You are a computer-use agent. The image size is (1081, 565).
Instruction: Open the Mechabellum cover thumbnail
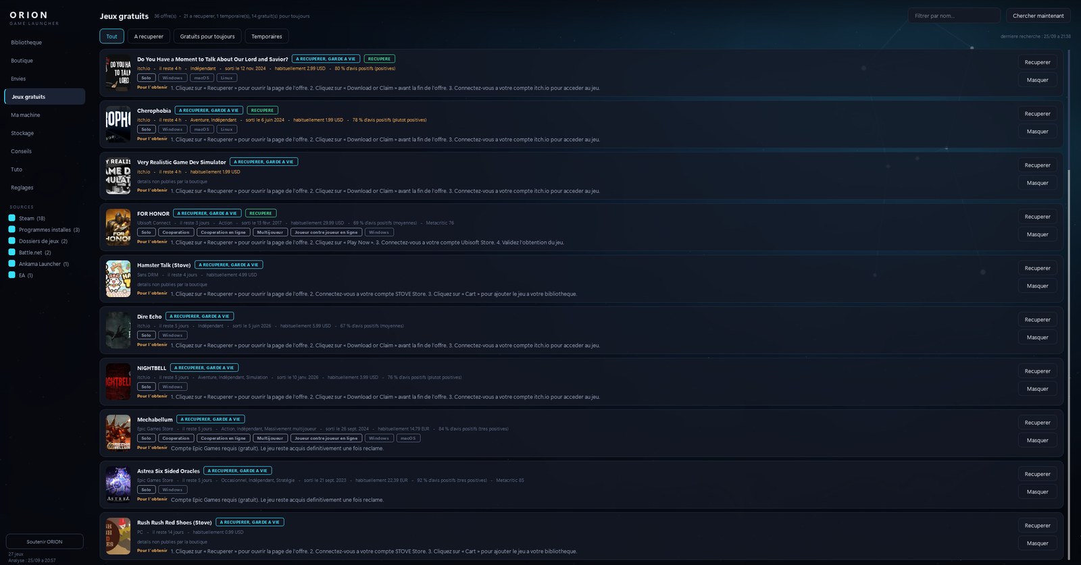(x=118, y=433)
